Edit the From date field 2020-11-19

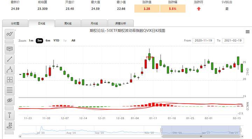tap(203, 41)
